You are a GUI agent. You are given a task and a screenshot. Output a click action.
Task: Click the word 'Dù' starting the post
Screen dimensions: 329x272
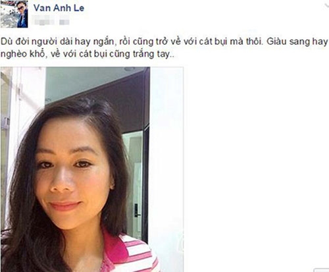6,41
